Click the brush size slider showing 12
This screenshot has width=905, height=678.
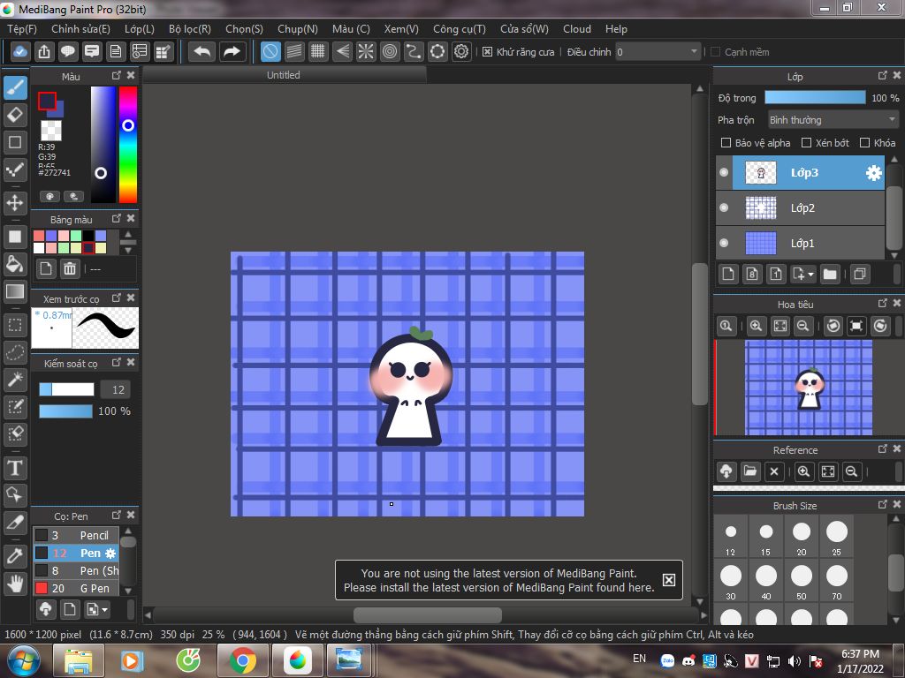tap(66, 389)
